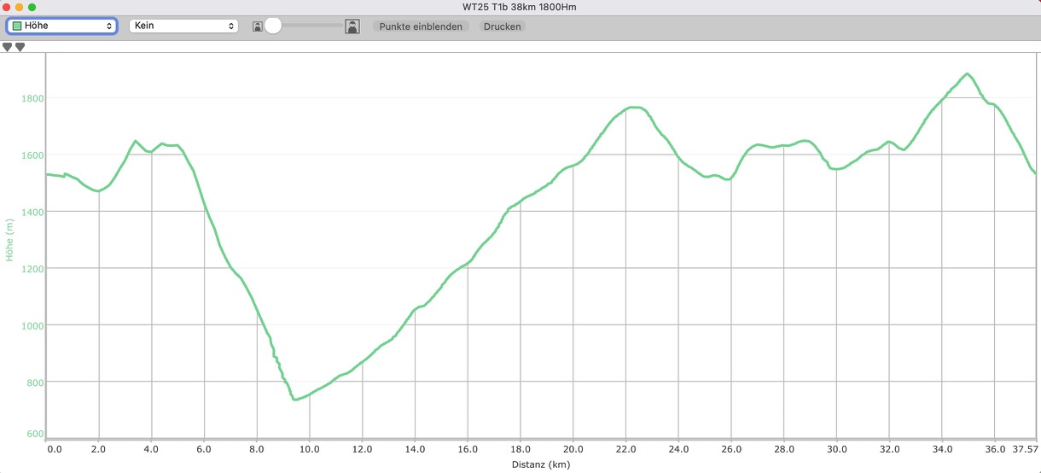Click the Distanz (km) axis label

click(541, 465)
